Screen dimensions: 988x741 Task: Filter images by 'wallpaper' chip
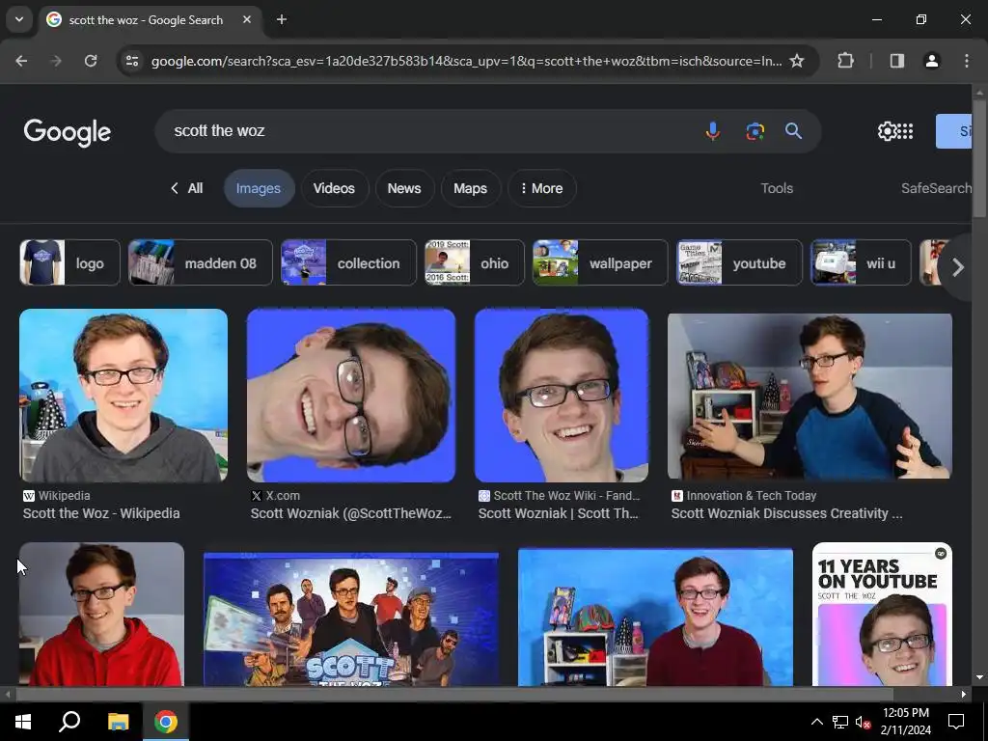coord(600,262)
